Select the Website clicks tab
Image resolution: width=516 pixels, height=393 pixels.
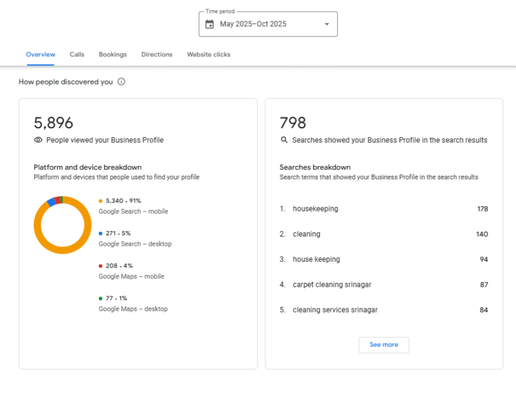point(208,54)
